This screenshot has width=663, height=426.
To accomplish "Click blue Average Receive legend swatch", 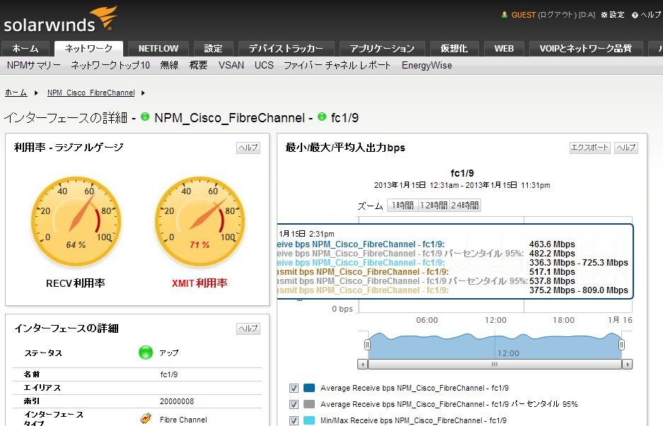I will pos(309,388).
